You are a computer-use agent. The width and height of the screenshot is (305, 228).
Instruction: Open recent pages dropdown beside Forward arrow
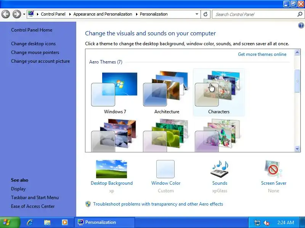coord(24,14)
